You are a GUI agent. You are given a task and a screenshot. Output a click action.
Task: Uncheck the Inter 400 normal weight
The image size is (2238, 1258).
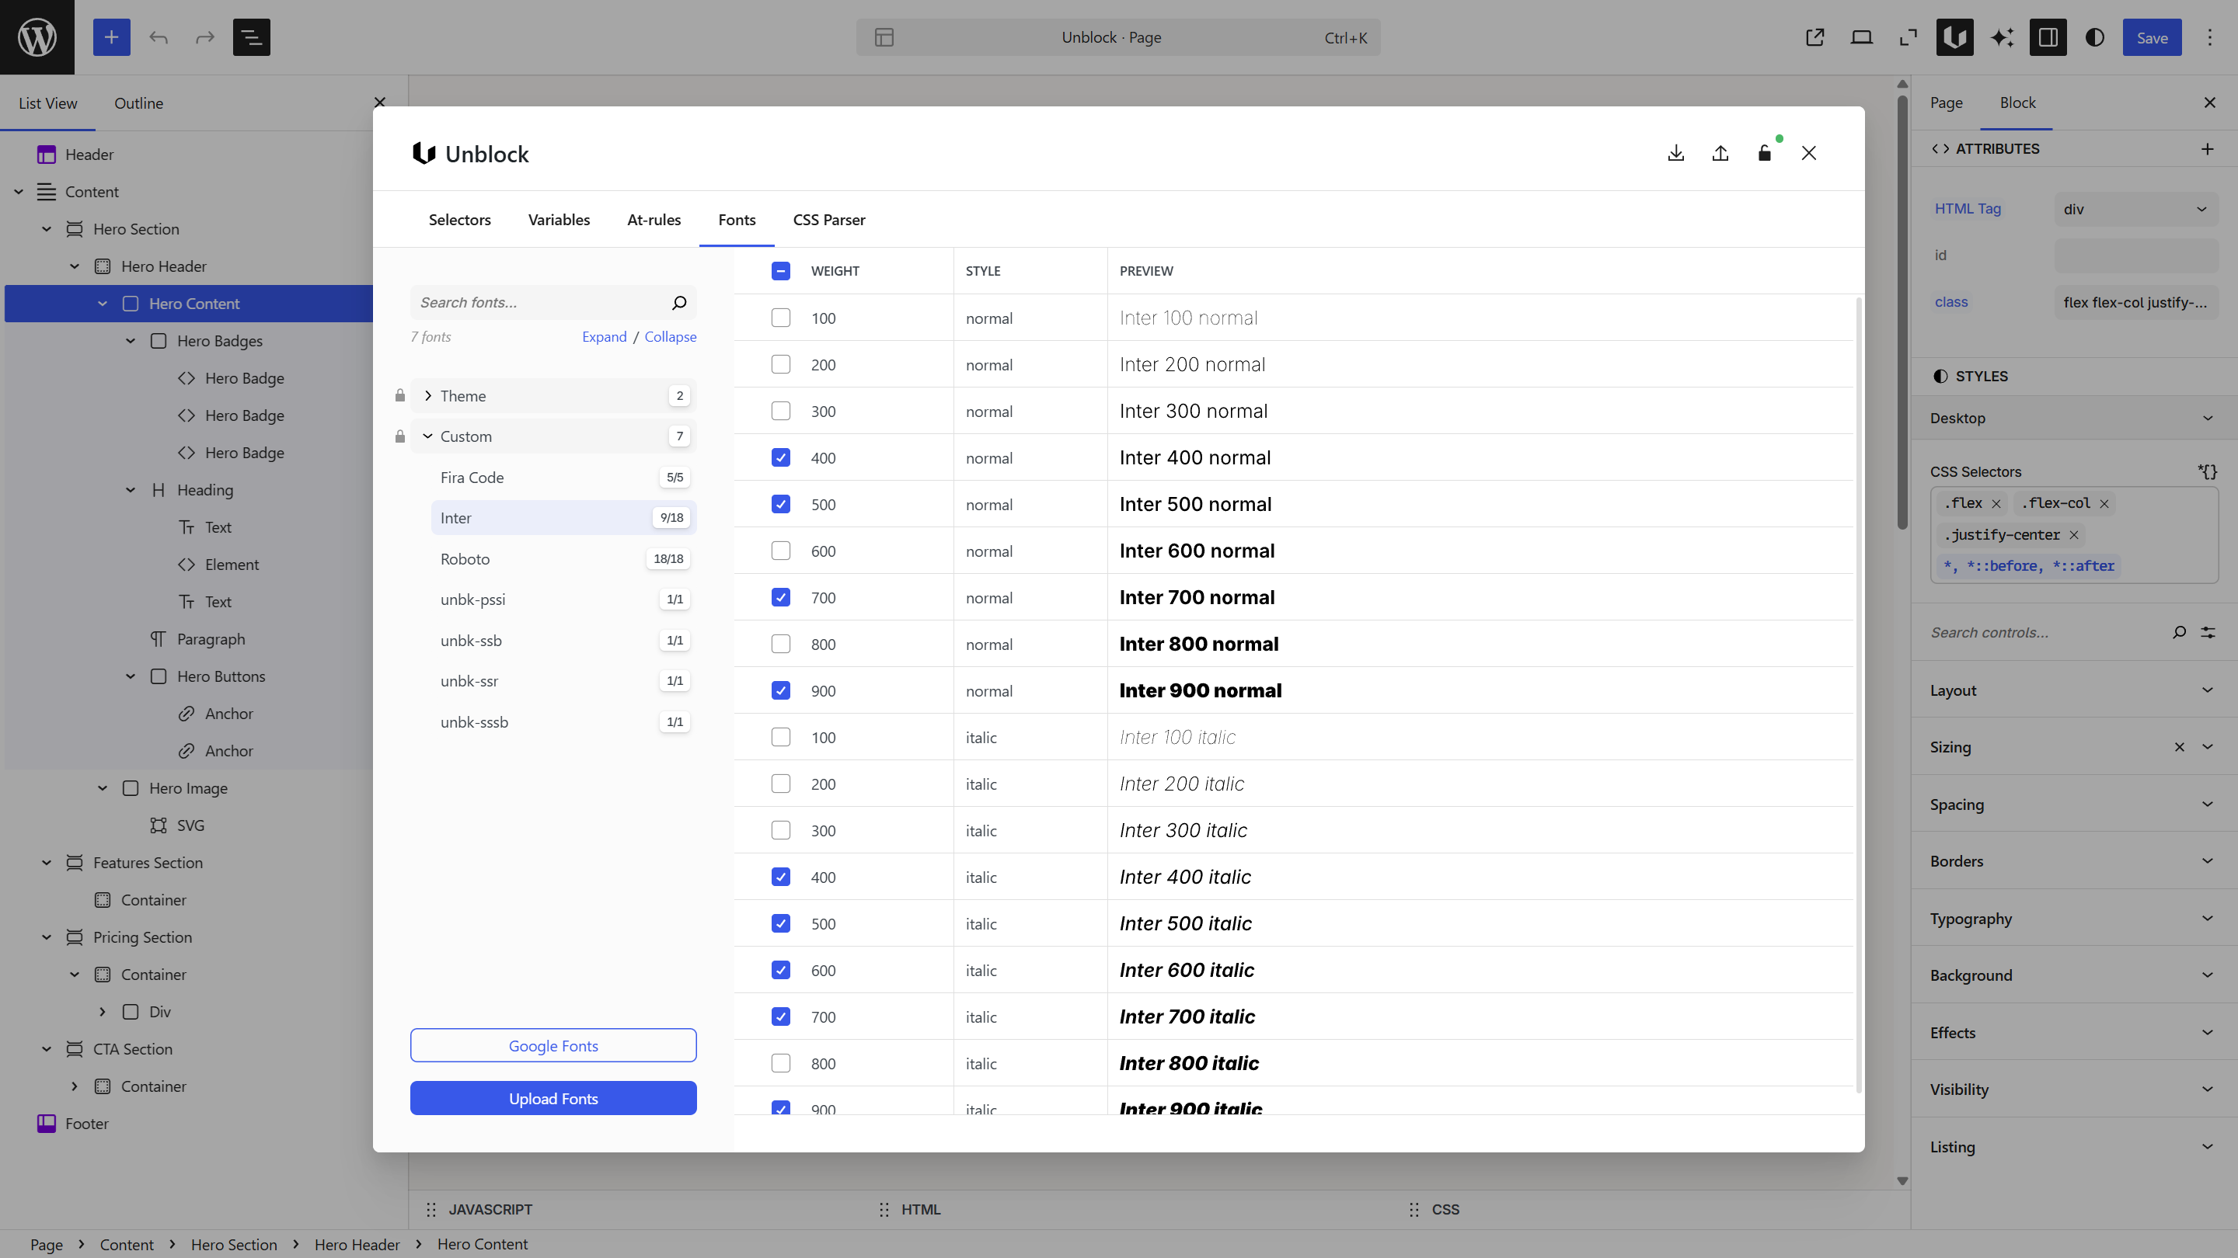pyautogui.click(x=780, y=457)
